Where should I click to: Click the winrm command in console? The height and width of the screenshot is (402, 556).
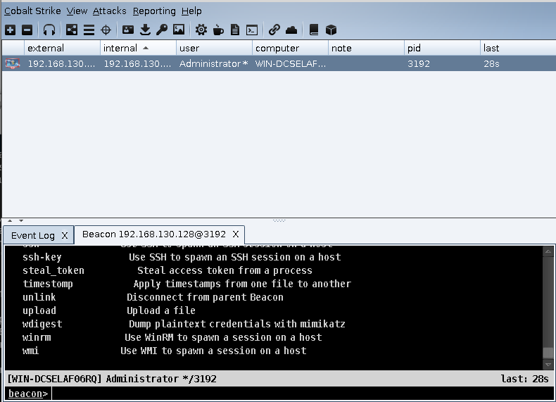[x=37, y=337]
